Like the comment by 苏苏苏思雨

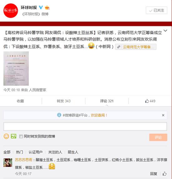(164, 174)
